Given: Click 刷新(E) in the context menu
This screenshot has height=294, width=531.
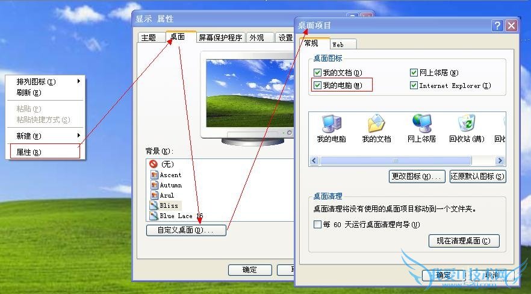Looking at the screenshot, I should pyautogui.click(x=45, y=92).
